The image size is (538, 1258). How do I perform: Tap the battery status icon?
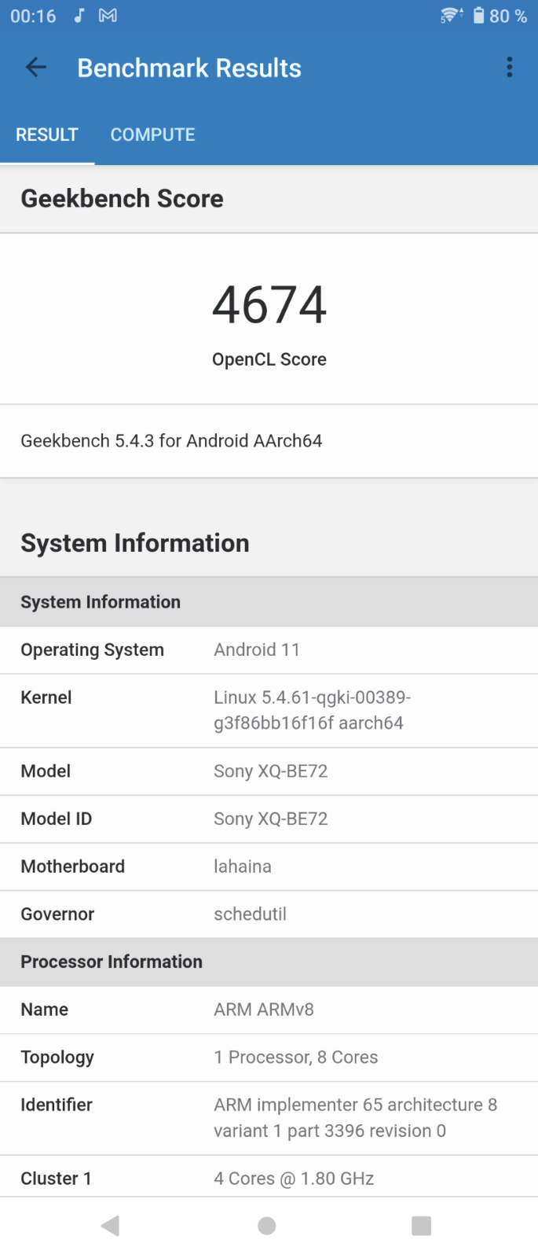point(478,16)
